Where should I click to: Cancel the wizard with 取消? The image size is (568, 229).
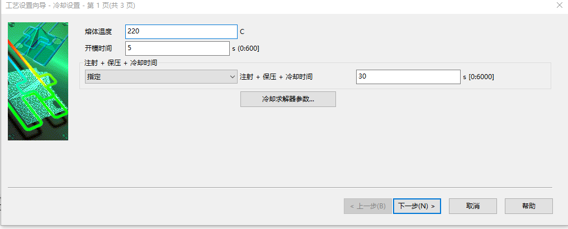tap(473, 206)
